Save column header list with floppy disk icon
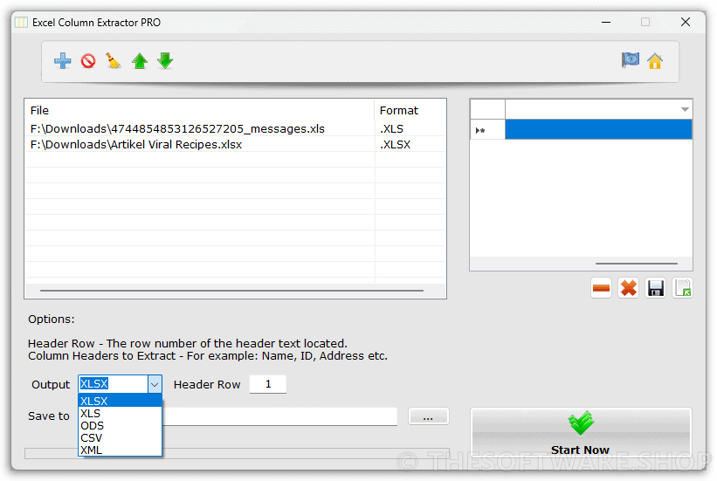The width and height of the screenshot is (717, 481). point(655,288)
